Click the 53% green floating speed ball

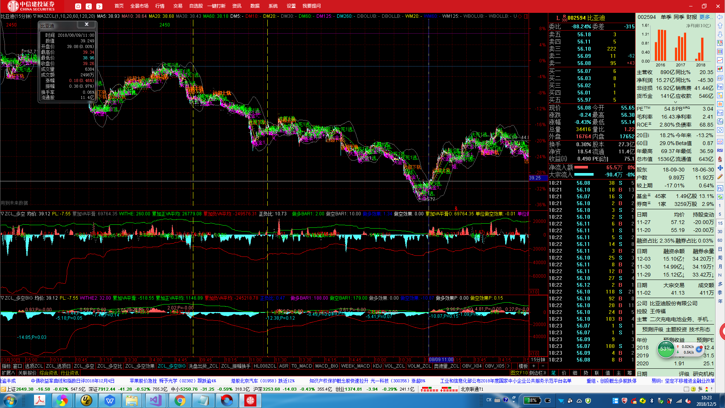click(666, 349)
